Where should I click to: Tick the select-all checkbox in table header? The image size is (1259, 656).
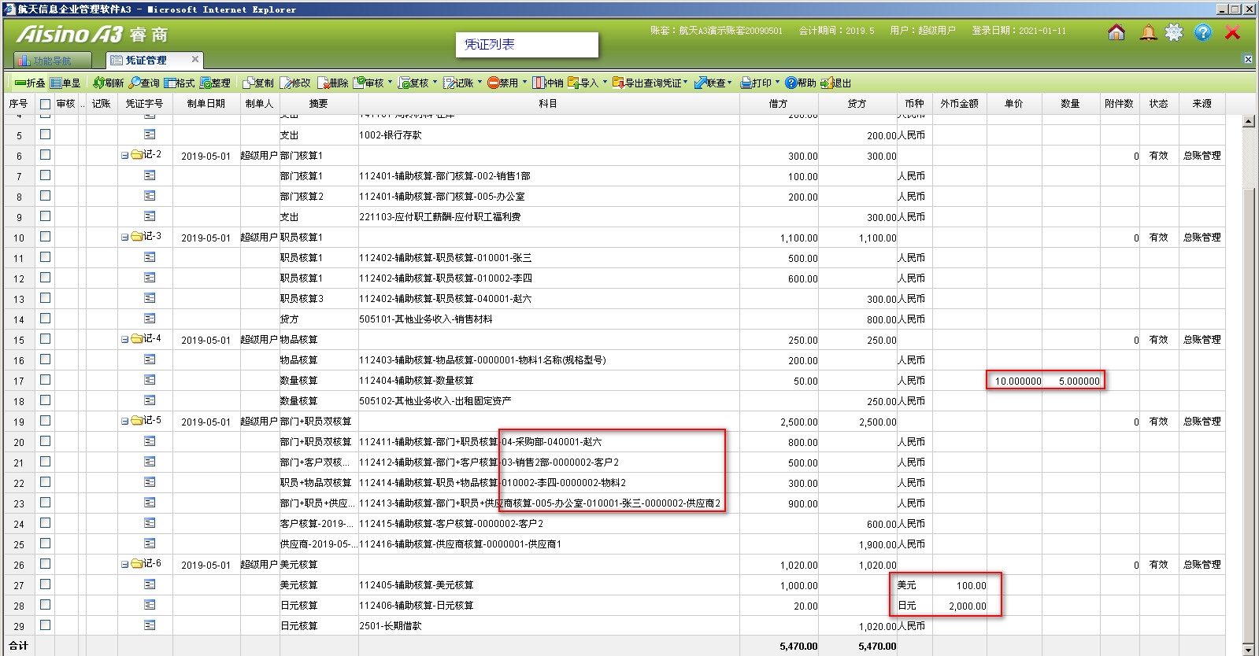tap(45, 104)
